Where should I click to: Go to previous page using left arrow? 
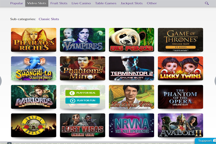point(1,81)
